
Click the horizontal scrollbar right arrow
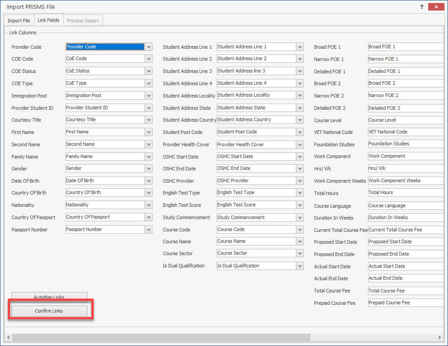(439, 337)
